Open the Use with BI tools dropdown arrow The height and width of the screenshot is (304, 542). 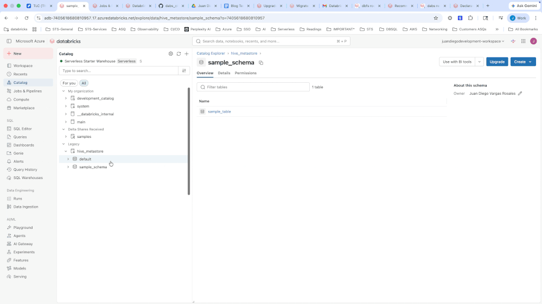point(480,62)
